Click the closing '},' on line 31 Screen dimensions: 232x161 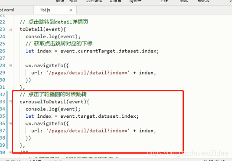[23, 87]
